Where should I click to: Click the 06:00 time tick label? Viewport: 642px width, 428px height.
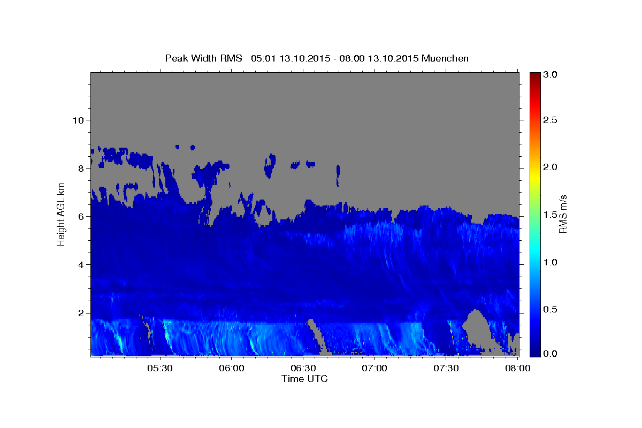tap(232, 368)
